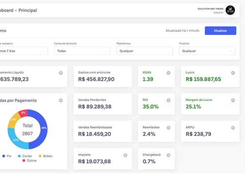Image resolution: width=245 pixels, height=175 pixels.
Task: Click the SOLUTION MKT PRIME username
Action: (210, 9)
